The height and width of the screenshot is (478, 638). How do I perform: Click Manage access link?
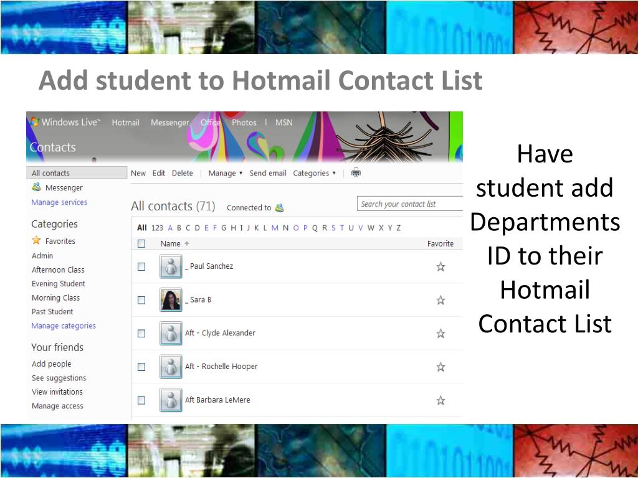[57, 406]
